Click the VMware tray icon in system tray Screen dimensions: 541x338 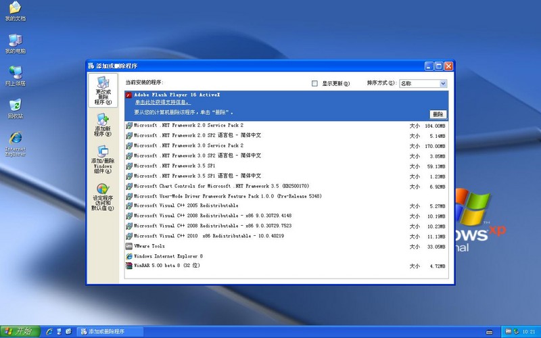509,331
